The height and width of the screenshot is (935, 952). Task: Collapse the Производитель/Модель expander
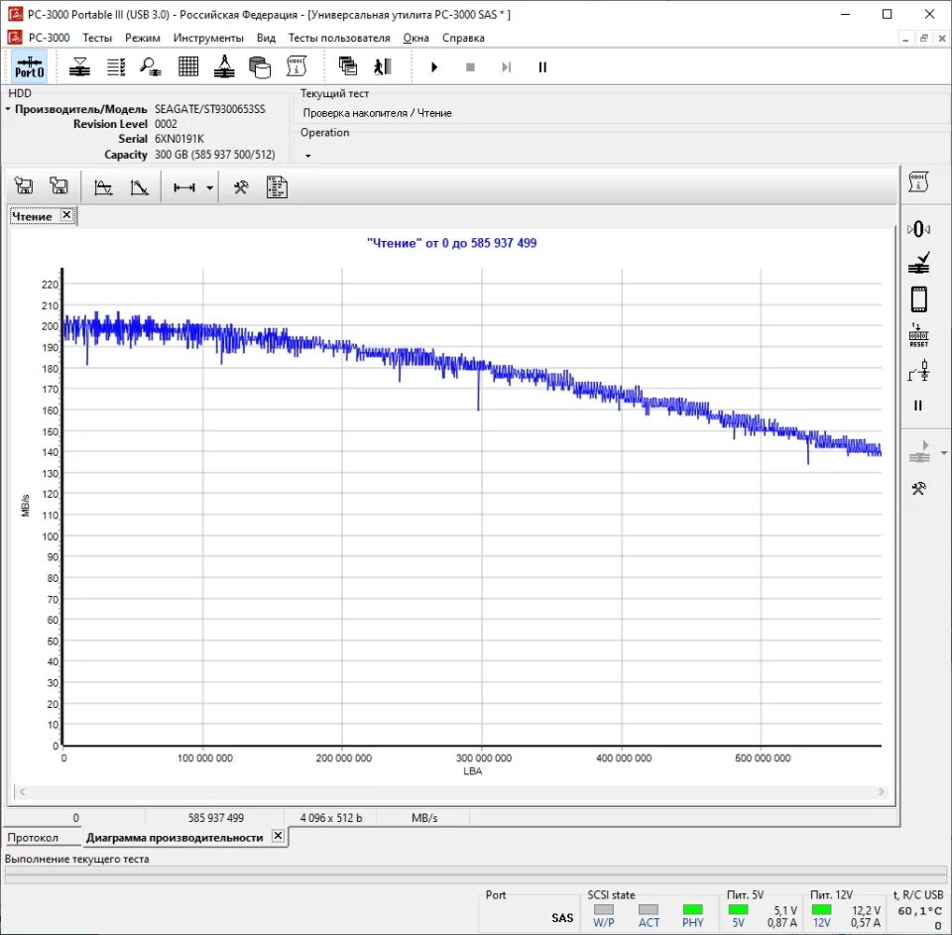pyautogui.click(x=8, y=109)
